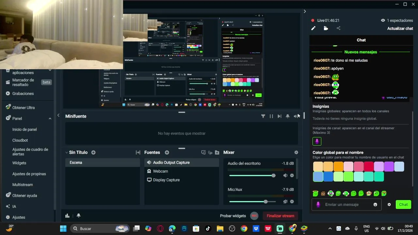Collapse the Panel sidebar section
The height and width of the screenshot is (235, 418).
50,118
